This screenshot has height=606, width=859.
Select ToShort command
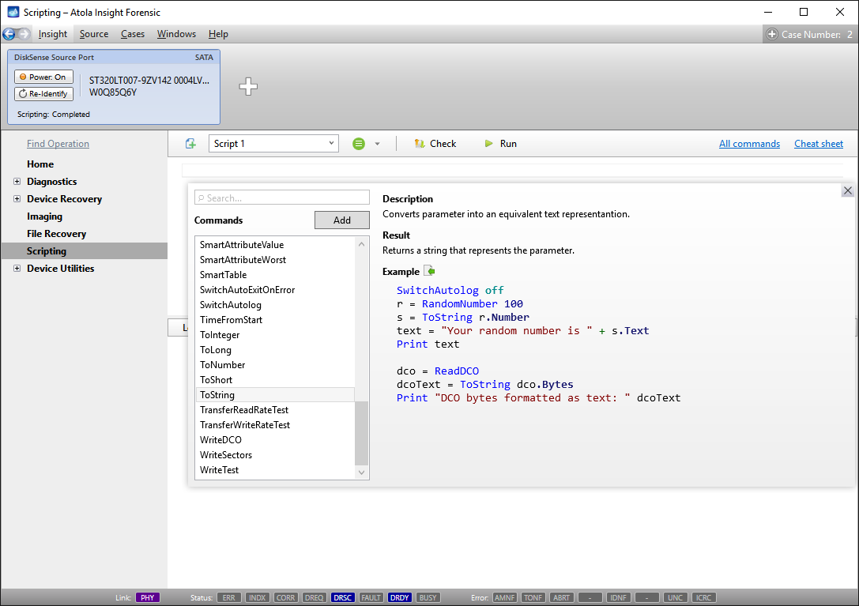pos(275,380)
